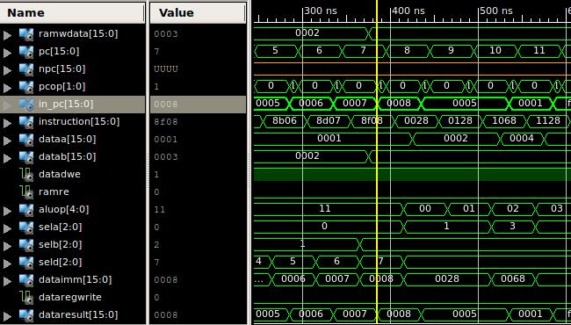571x325 pixels.
Task: Click the 0068 segment in dataimm waveform
Action: click(x=513, y=278)
